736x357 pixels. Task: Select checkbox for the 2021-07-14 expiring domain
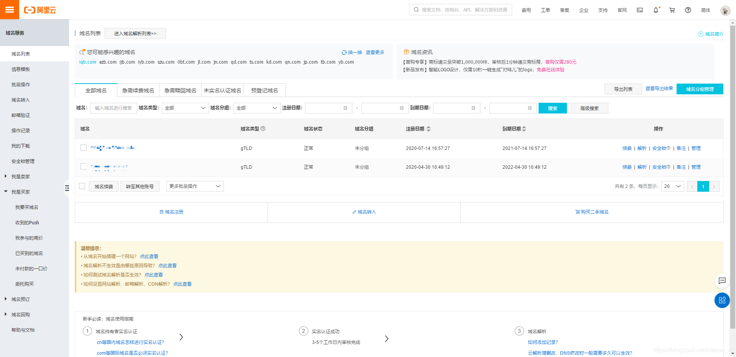tap(84, 148)
